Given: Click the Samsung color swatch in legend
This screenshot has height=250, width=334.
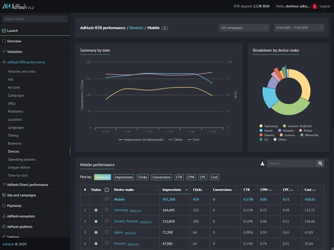Looking at the screenshot, I should (x=261, y=126).
